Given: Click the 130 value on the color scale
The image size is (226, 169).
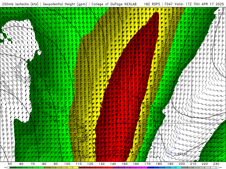Looking at the screenshot, I should click(102, 164).
